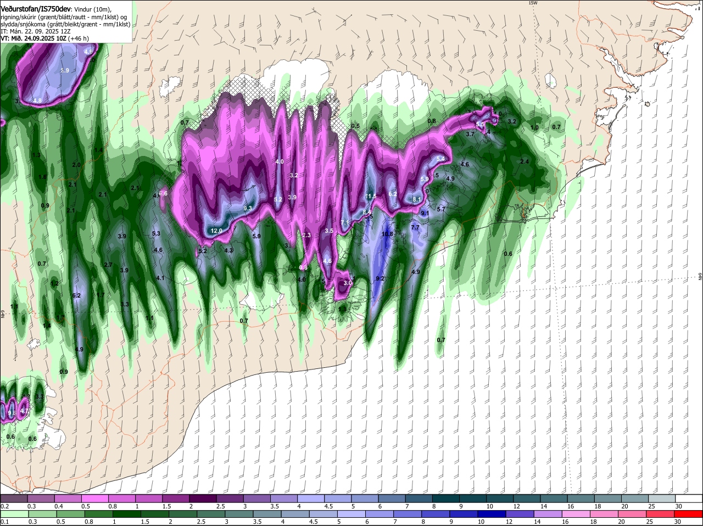Screen dimensions: 703x526
Task: Click the 4.1 value label on the map
Action: click(x=160, y=278)
